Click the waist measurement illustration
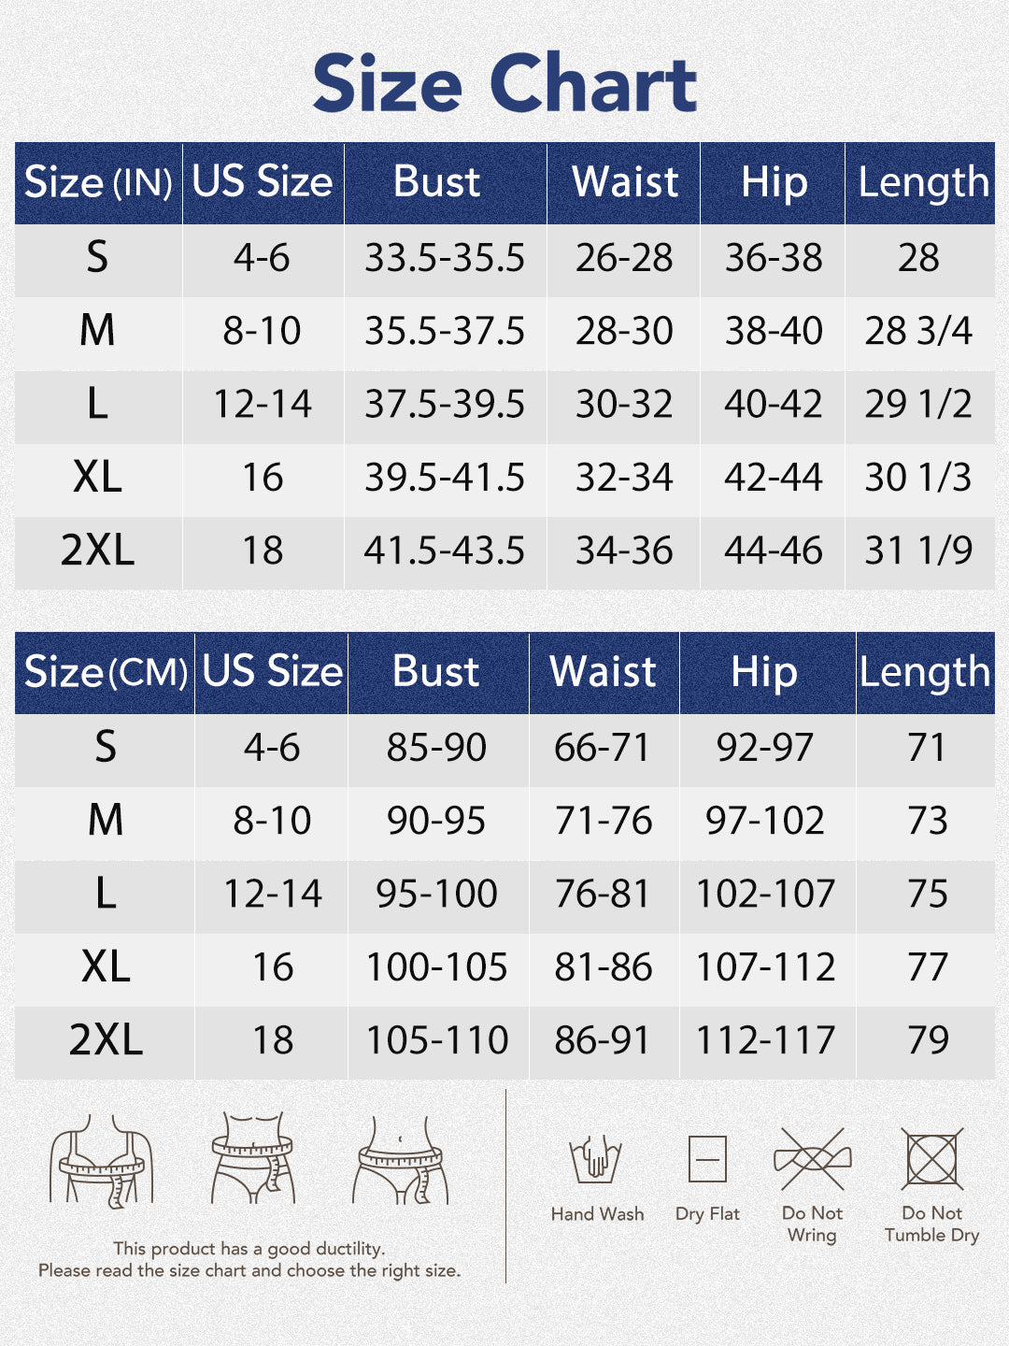 point(252,1159)
